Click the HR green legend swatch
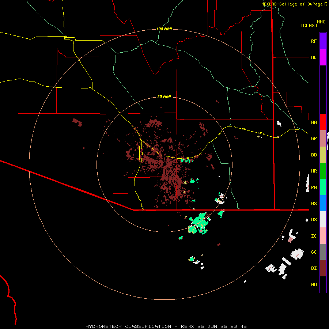 pyautogui.click(x=323, y=171)
